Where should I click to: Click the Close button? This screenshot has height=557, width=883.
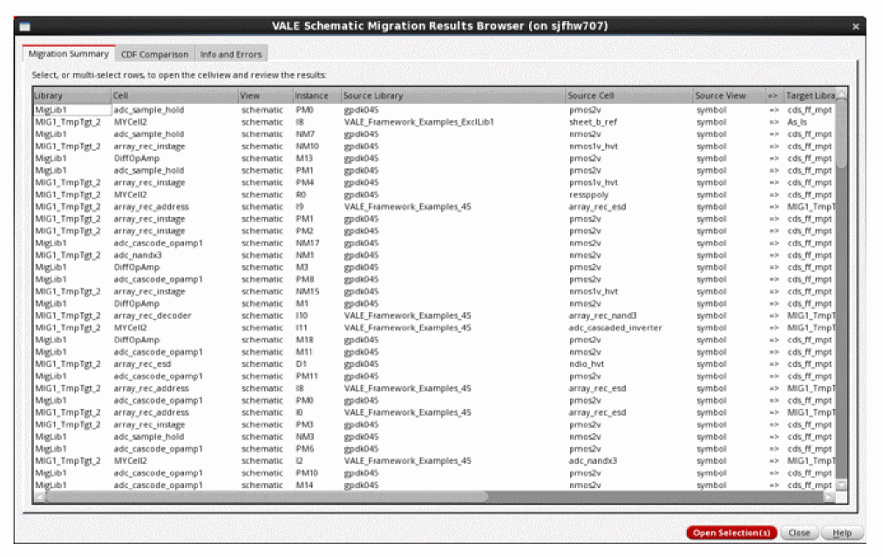point(799,533)
